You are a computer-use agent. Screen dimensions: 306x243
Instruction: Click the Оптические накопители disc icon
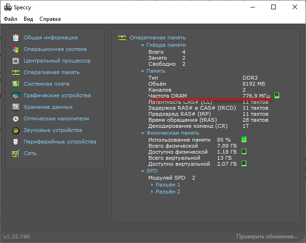pyautogui.click(x=16, y=119)
